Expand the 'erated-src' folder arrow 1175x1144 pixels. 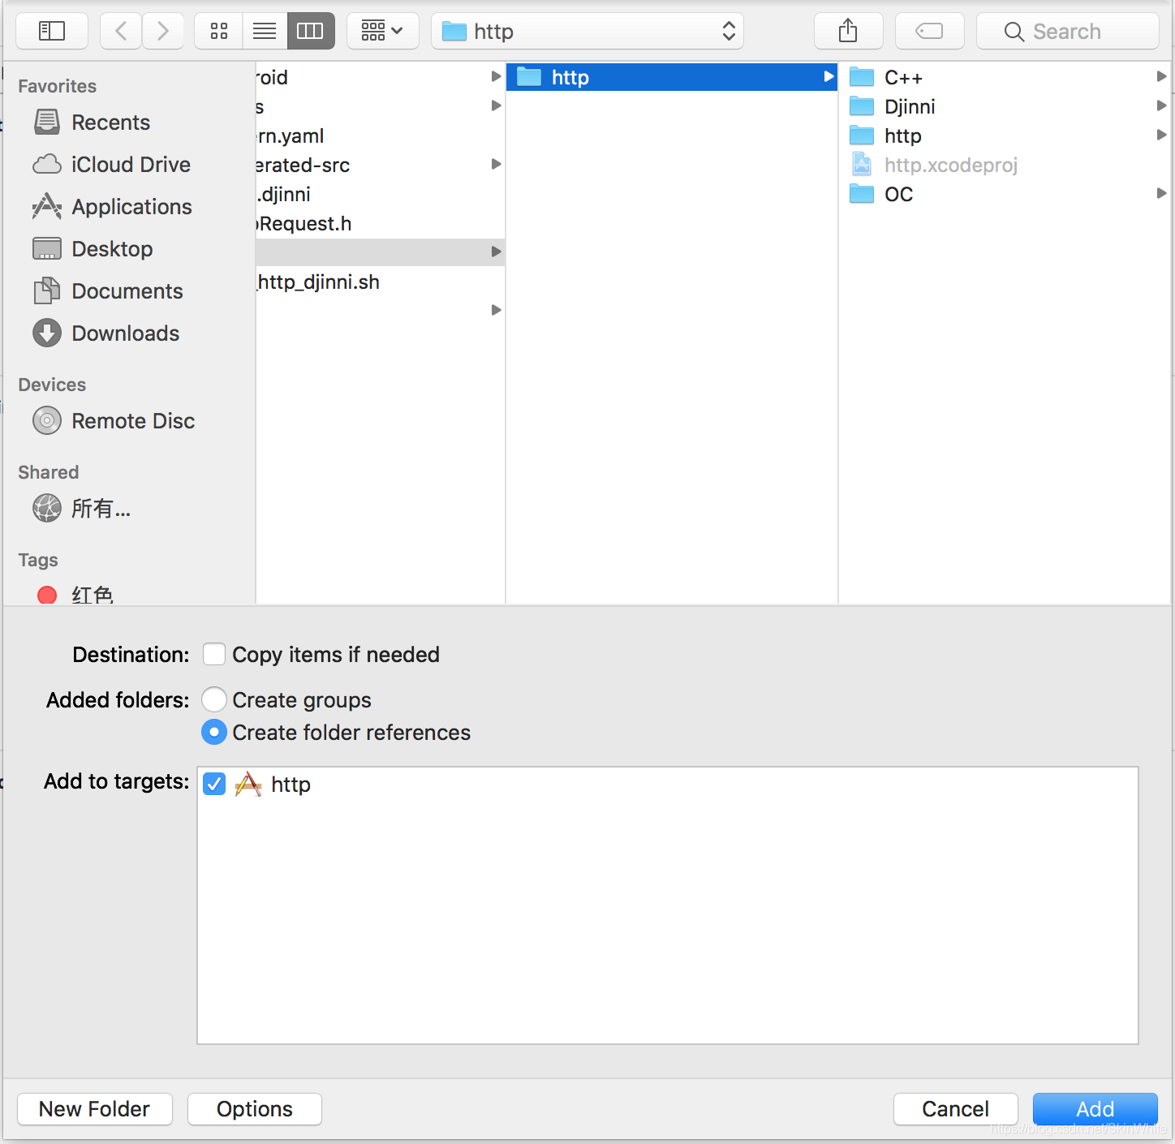click(496, 164)
